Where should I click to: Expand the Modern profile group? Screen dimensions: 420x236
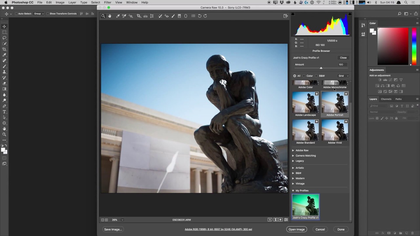coord(293,178)
